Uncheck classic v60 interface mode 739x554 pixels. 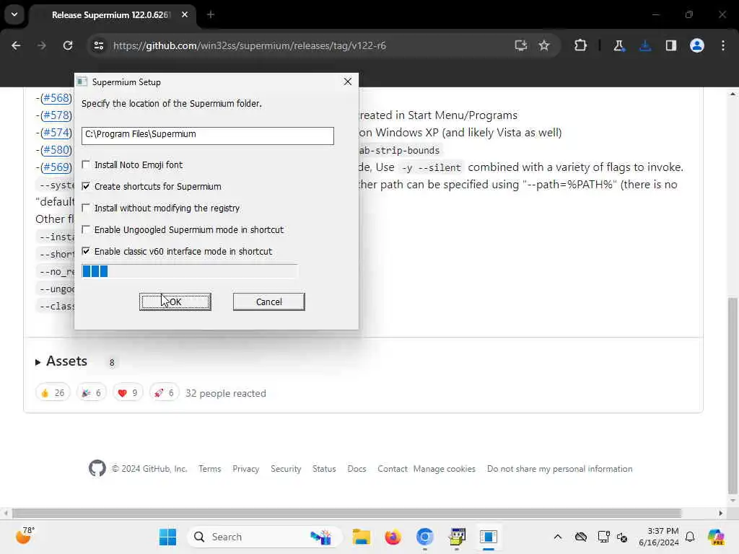pos(86,251)
